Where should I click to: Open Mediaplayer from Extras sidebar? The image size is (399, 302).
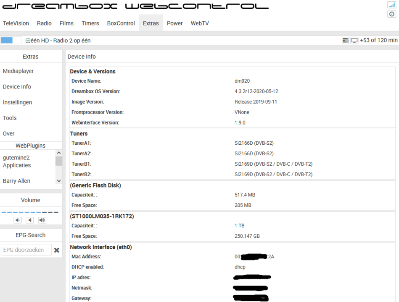(18, 71)
